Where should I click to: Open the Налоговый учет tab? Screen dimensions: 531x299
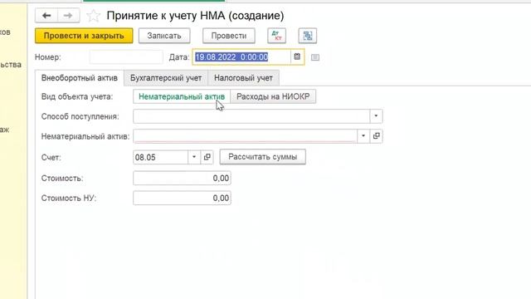point(243,78)
